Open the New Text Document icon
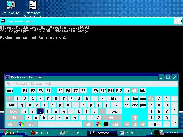 pos(33,8)
